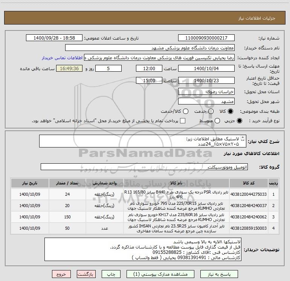This screenshot has height=281, width=290.
Task: Click the response deadline date 1400/10/04
Action: (x=206, y=68)
